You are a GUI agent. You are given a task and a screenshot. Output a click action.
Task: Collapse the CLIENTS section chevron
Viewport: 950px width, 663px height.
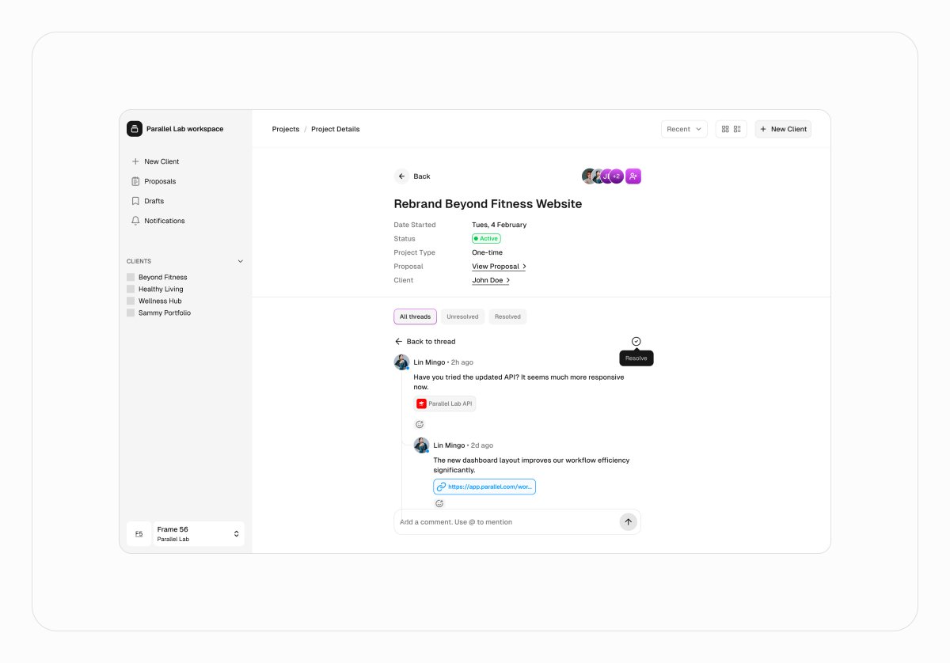coord(241,261)
